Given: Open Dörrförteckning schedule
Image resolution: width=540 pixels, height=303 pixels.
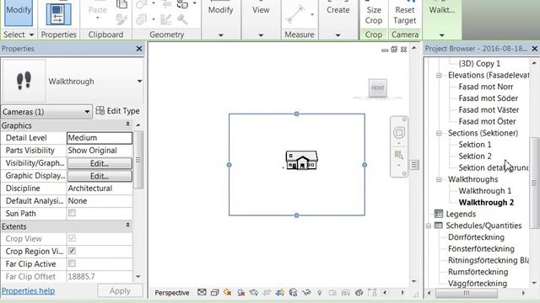Looking at the screenshot, I should click(476, 237).
